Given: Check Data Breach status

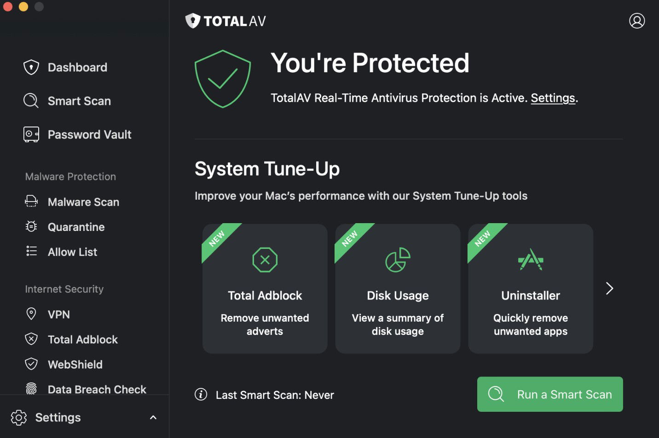Looking at the screenshot, I should click(x=97, y=389).
